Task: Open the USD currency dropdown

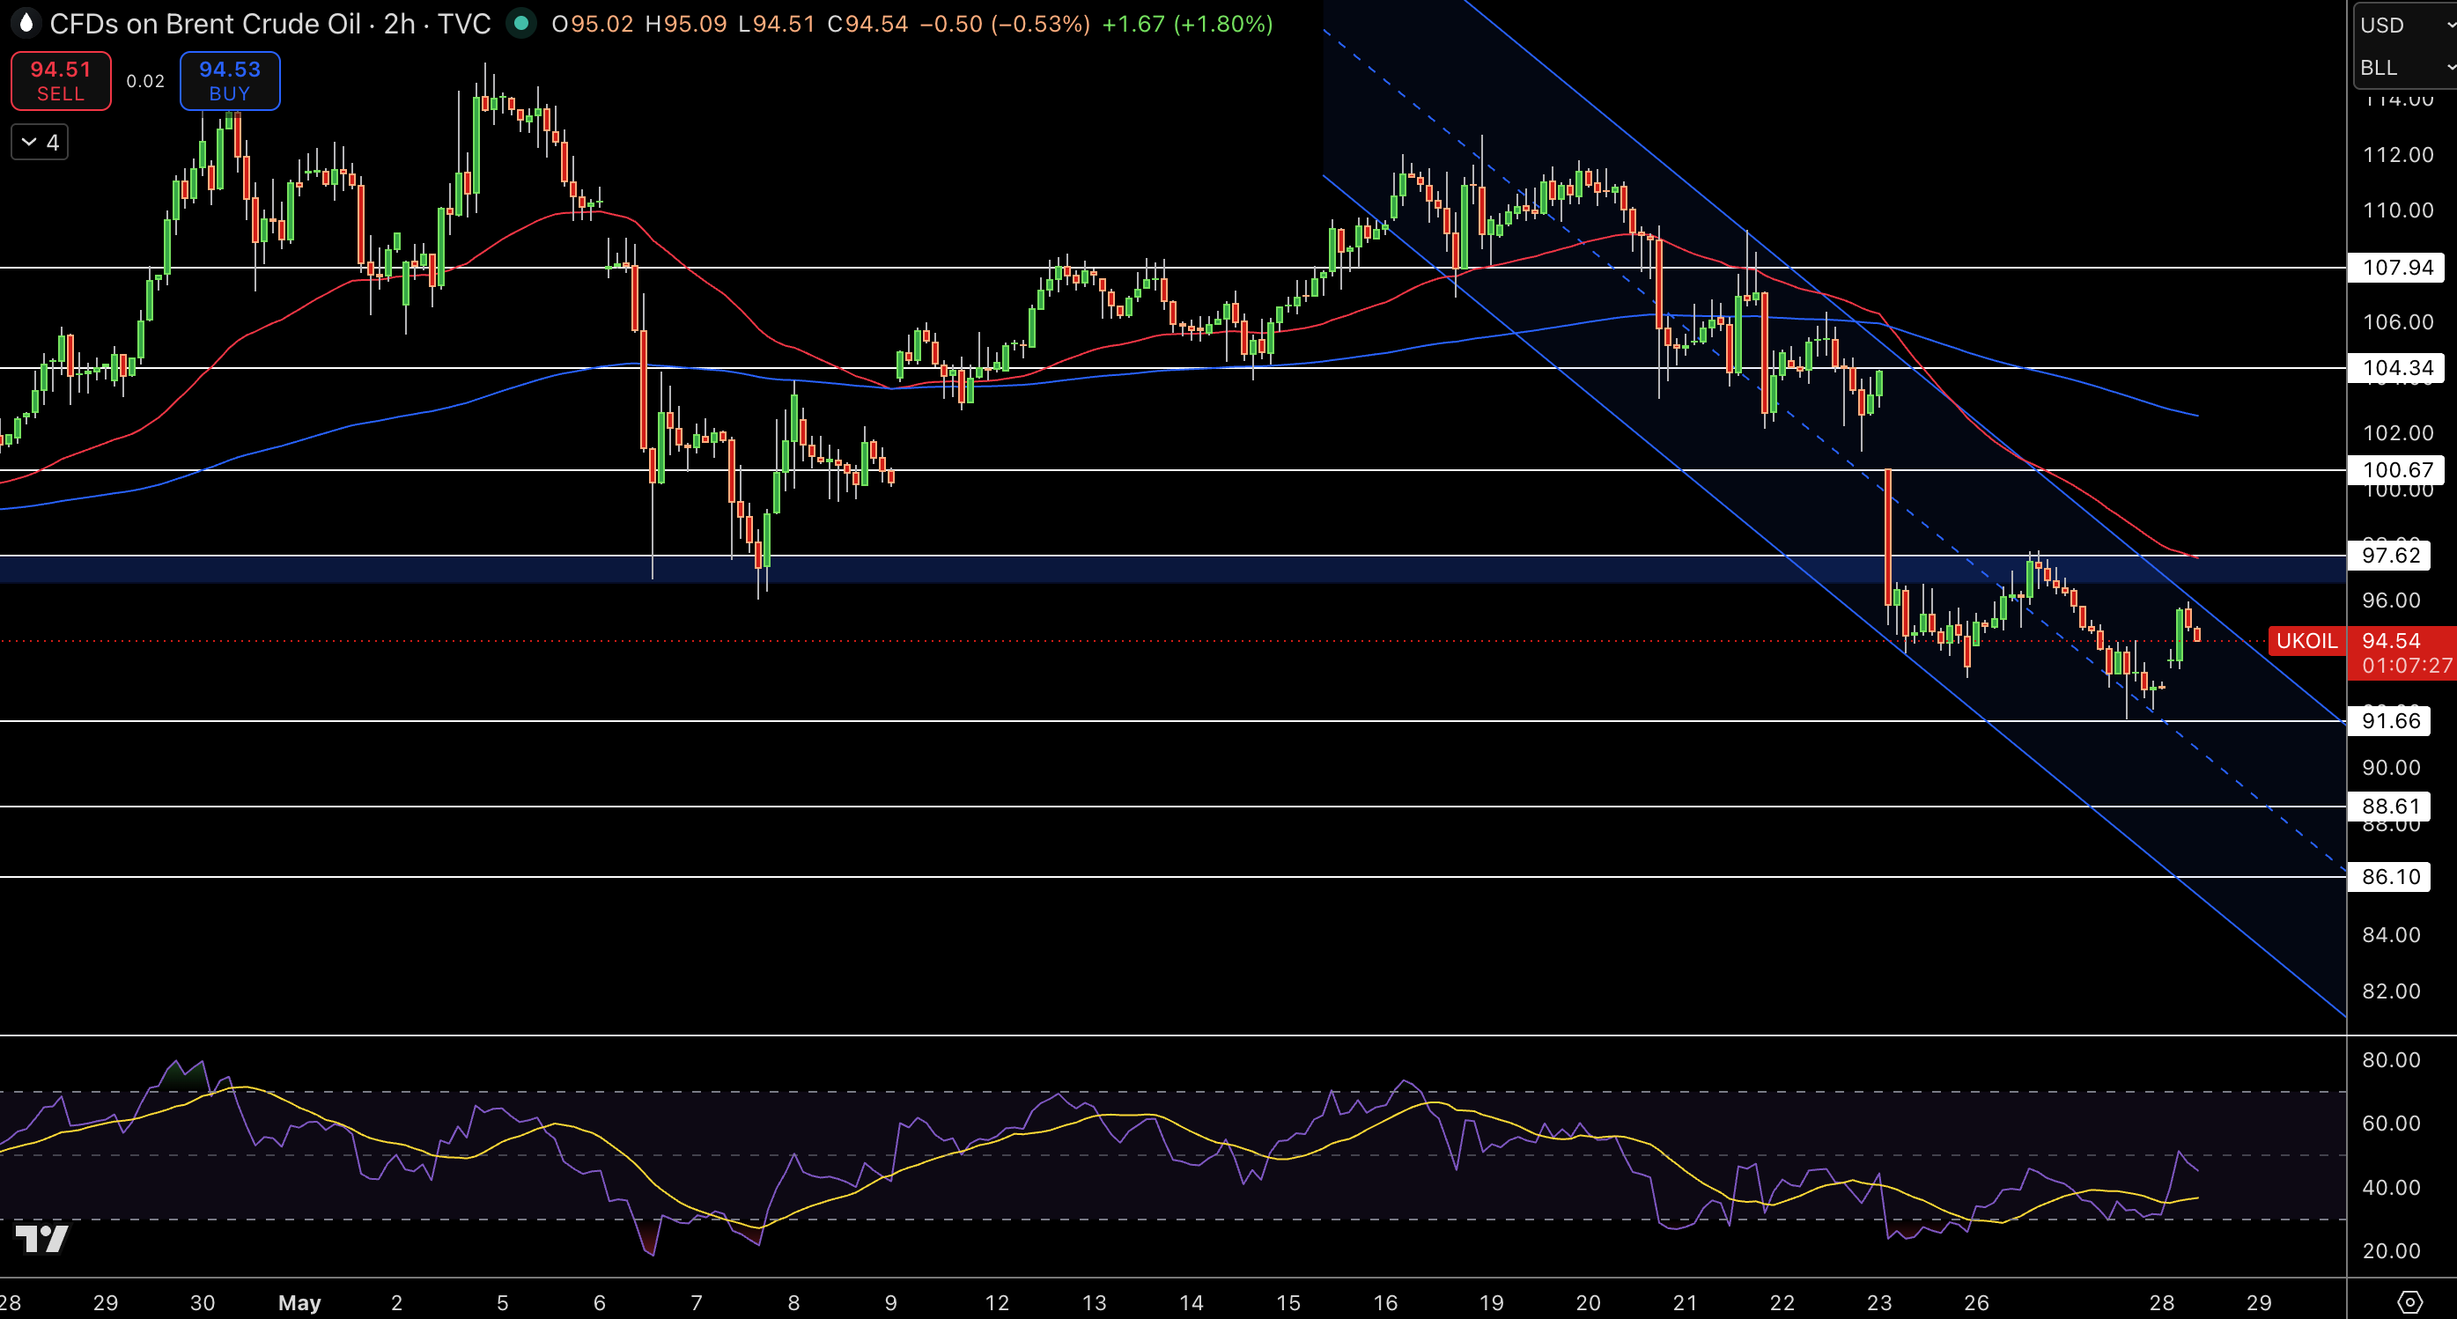Action: coord(2407,25)
